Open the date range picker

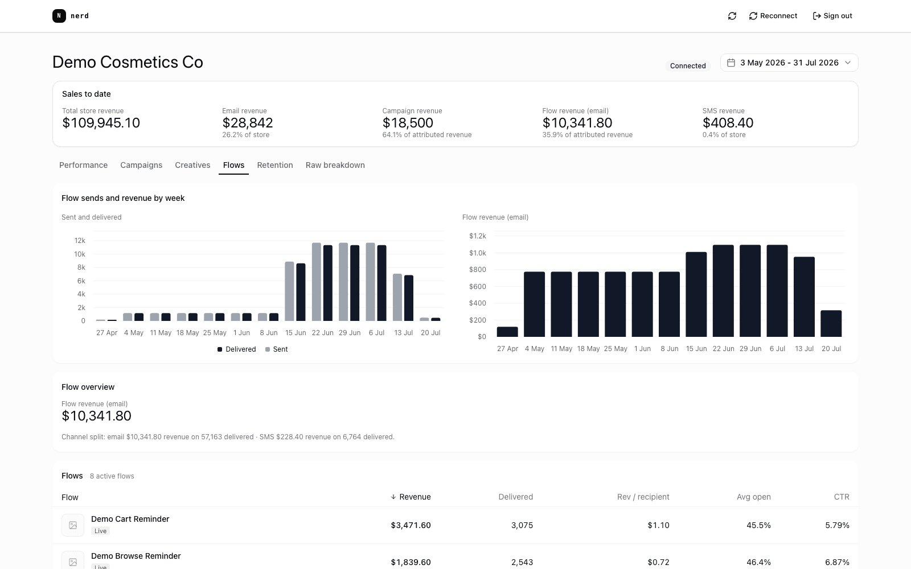pyautogui.click(x=789, y=63)
